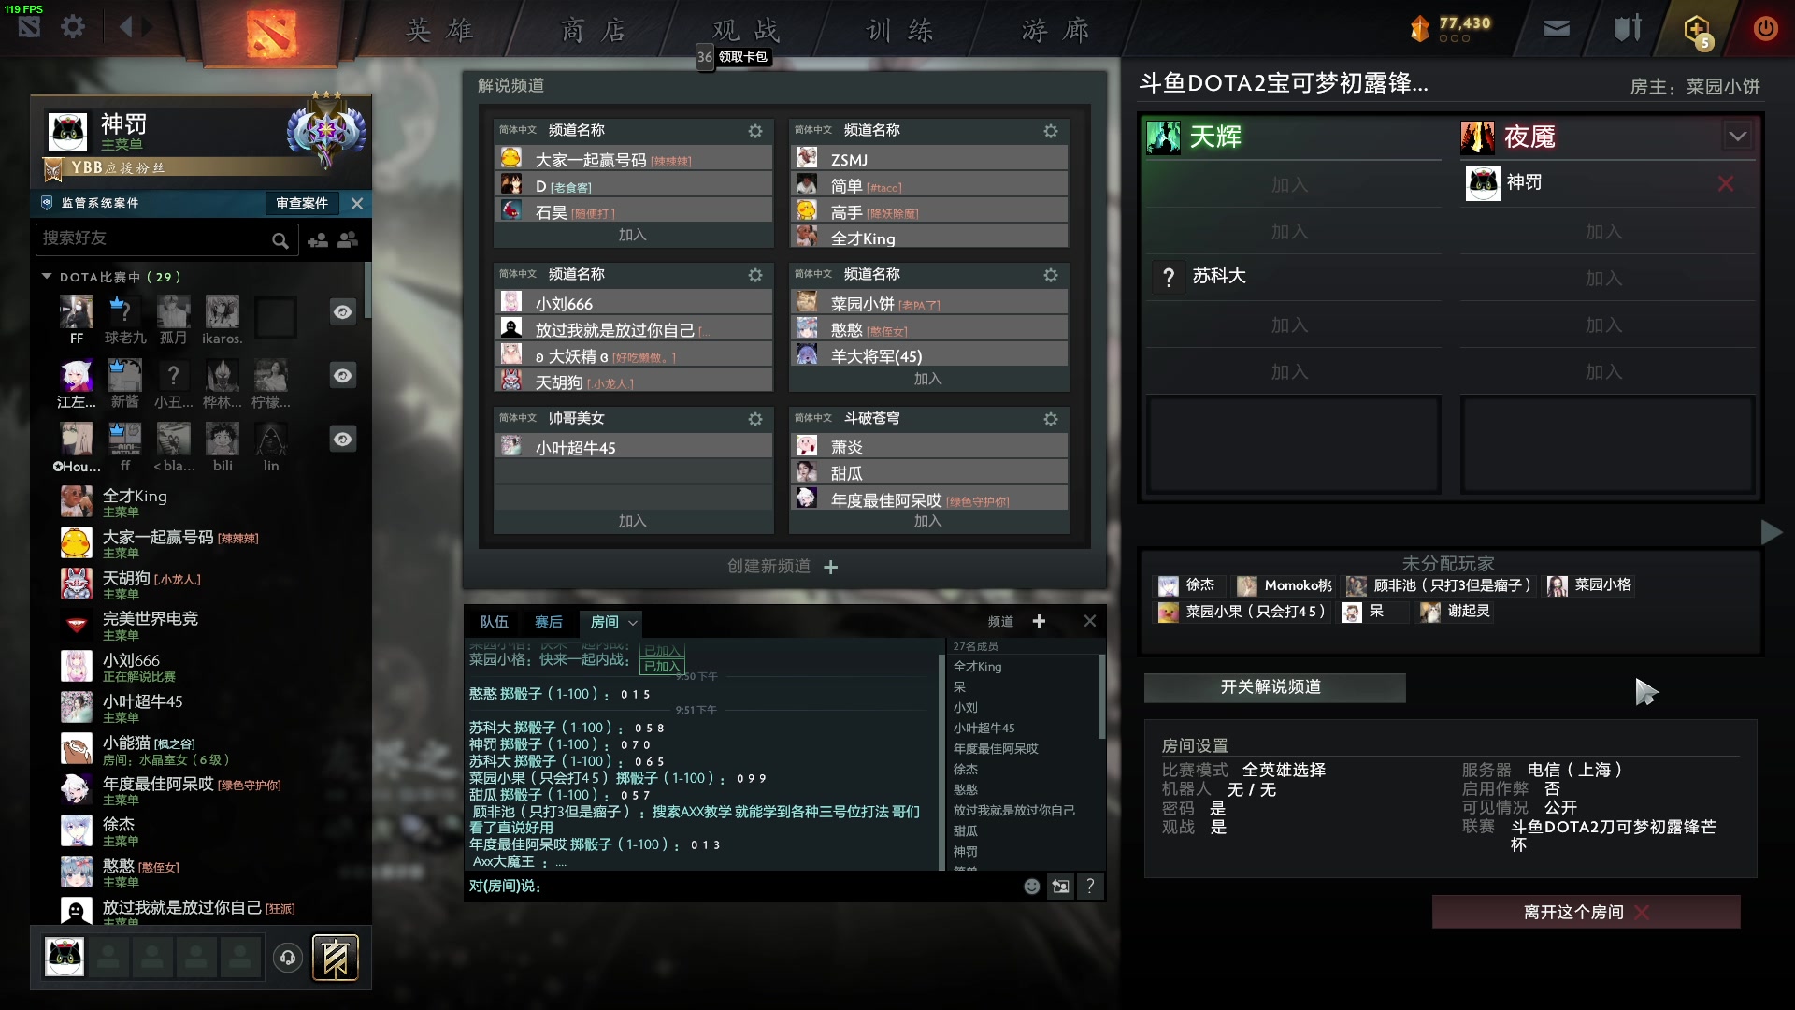The image size is (1795, 1010).
Task: Open the mail inbox envelope icon
Action: tap(1556, 29)
